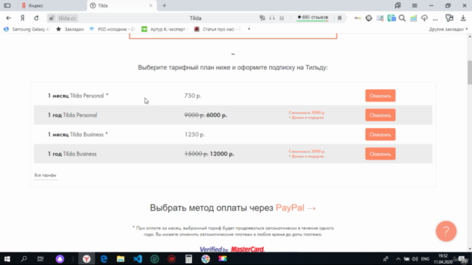The image size is (472, 265).
Task: Expand Другие закладки dropdown
Action: click(x=448, y=29)
